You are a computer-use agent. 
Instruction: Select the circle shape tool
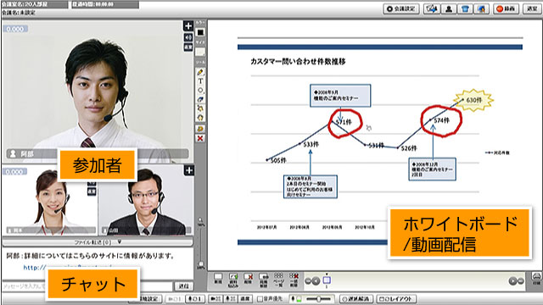[200, 91]
